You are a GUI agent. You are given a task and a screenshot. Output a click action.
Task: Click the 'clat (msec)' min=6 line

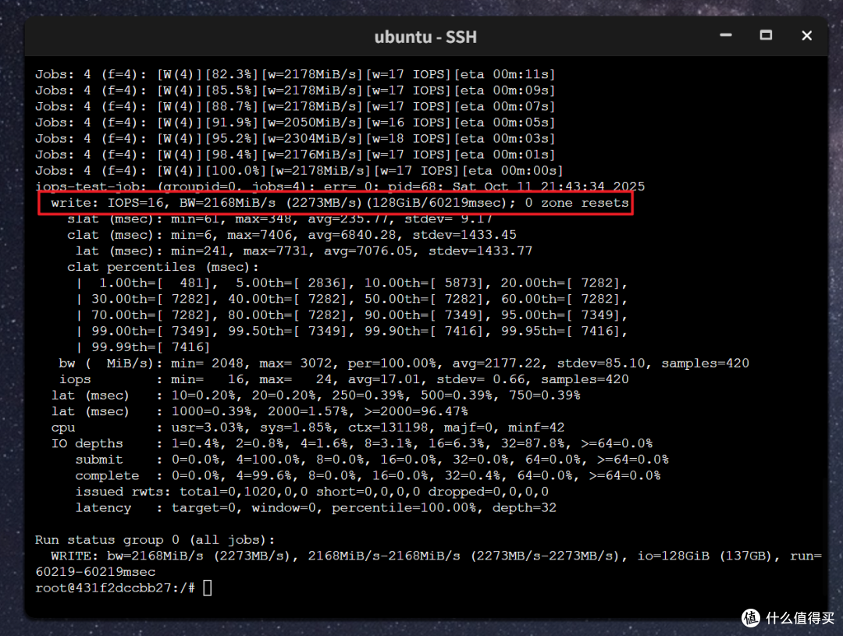pyautogui.click(x=291, y=235)
